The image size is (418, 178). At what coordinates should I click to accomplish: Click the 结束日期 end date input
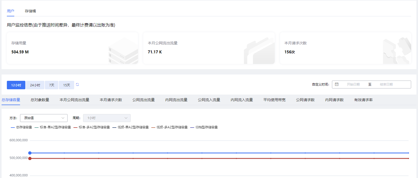386,85
